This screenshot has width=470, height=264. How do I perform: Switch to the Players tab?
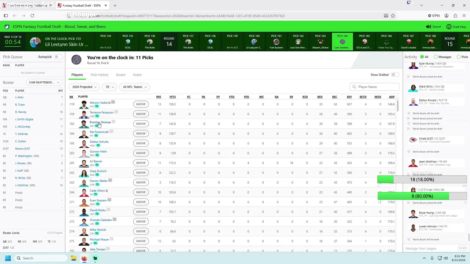[77, 75]
